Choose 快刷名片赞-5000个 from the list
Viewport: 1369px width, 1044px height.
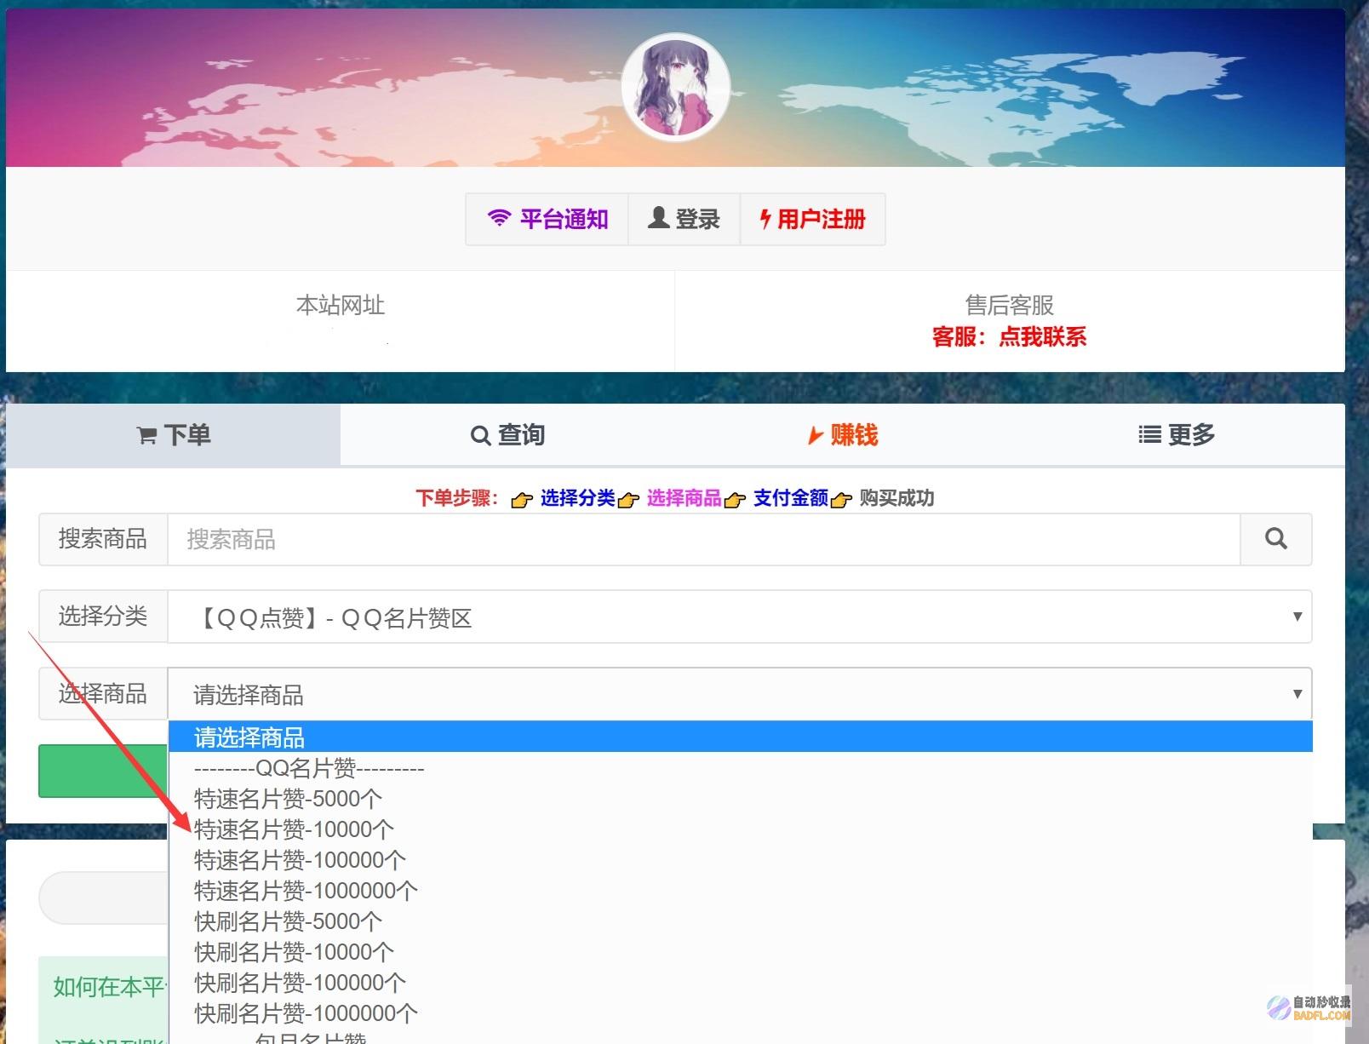pos(740,921)
